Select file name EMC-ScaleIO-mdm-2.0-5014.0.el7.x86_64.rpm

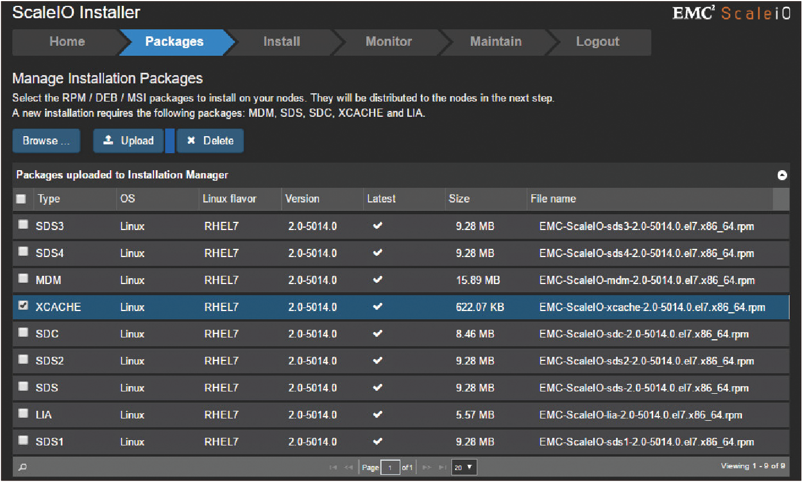(x=647, y=280)
